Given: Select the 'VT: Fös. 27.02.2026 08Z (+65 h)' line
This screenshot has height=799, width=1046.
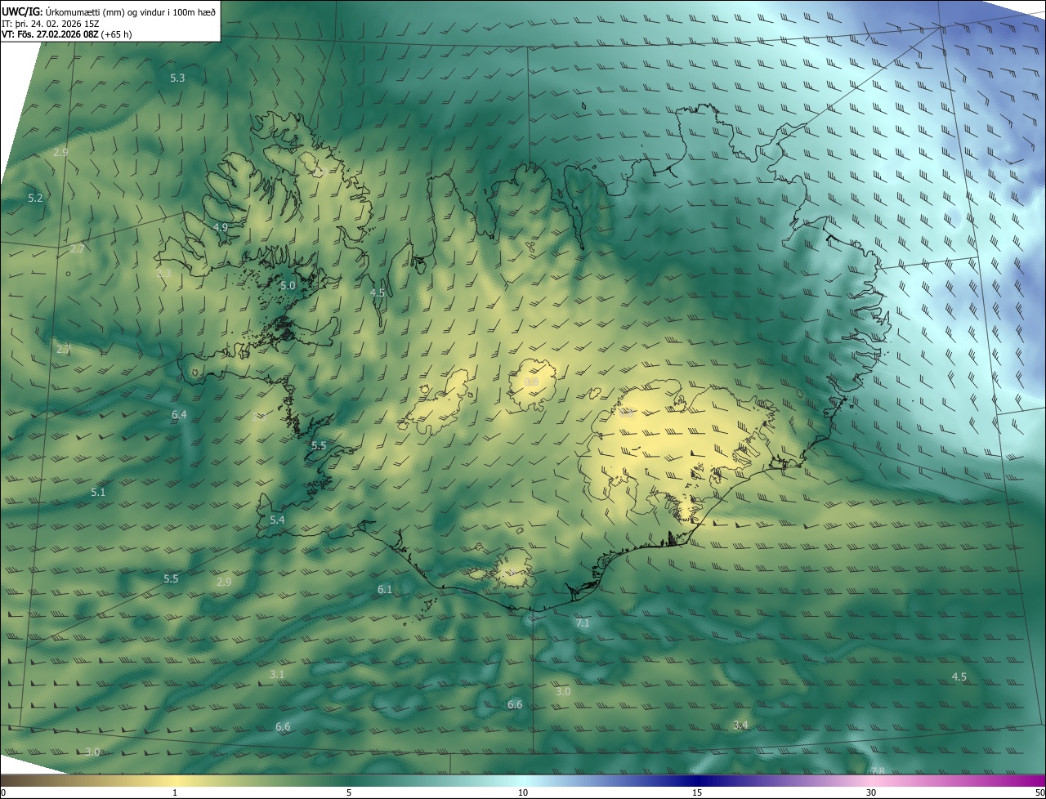Looking at the screenshot, I should (x=67, y=34).
